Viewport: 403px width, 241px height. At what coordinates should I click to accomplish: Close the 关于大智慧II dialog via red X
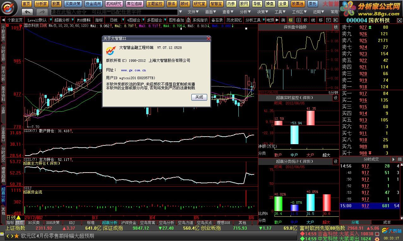pos(208,38)
